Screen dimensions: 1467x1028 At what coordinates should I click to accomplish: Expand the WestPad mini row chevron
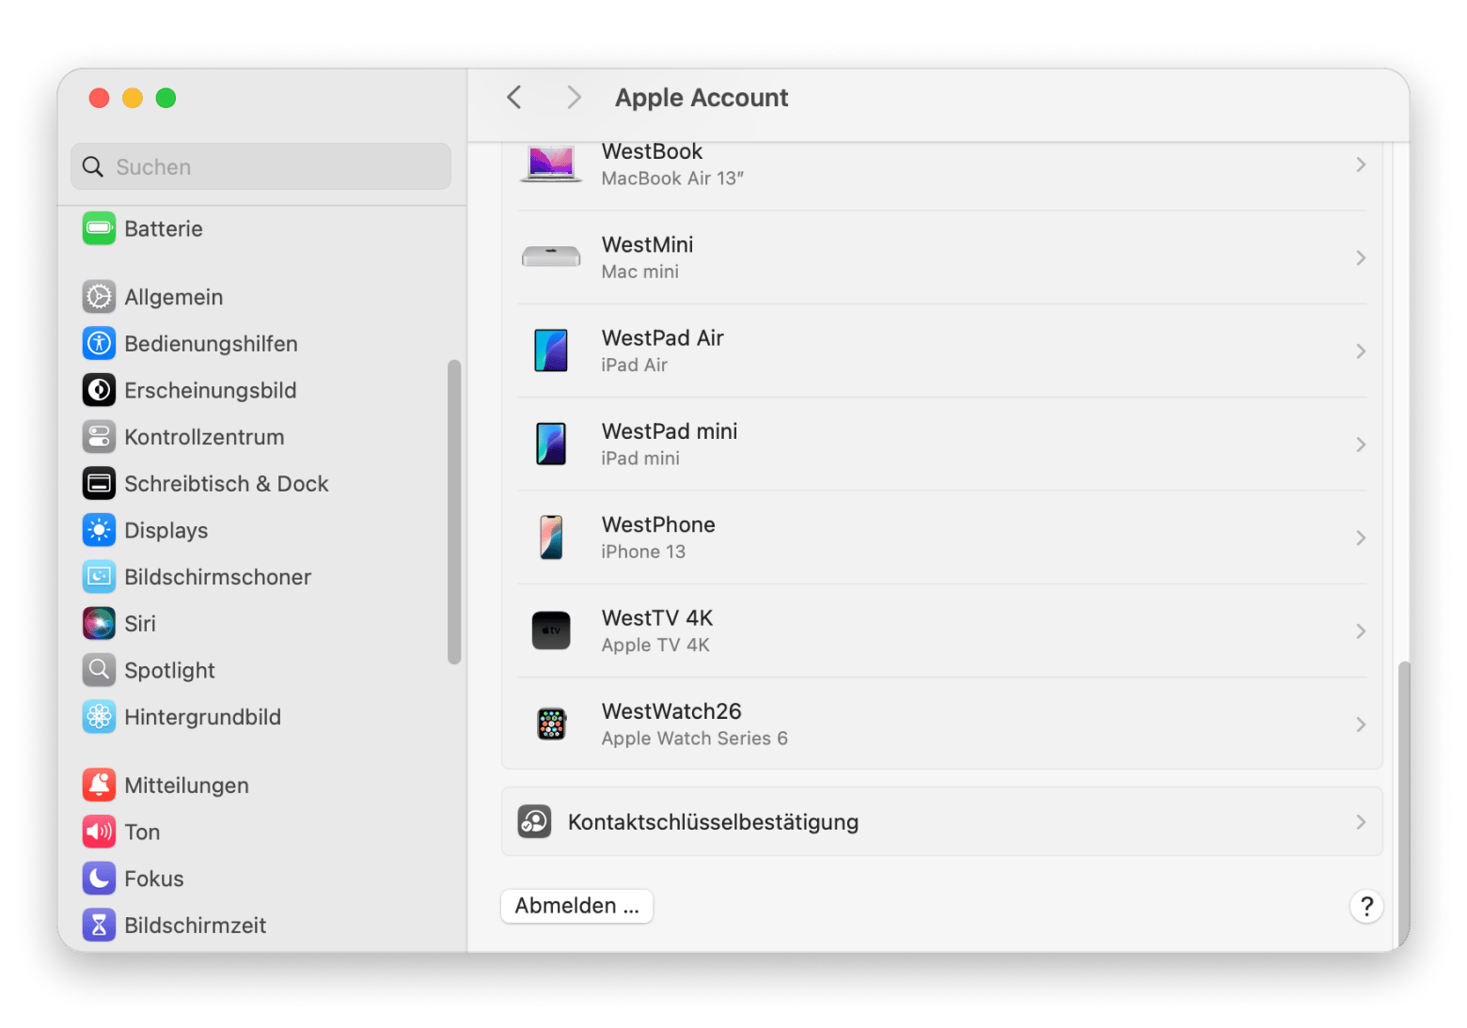(1360, 444)
